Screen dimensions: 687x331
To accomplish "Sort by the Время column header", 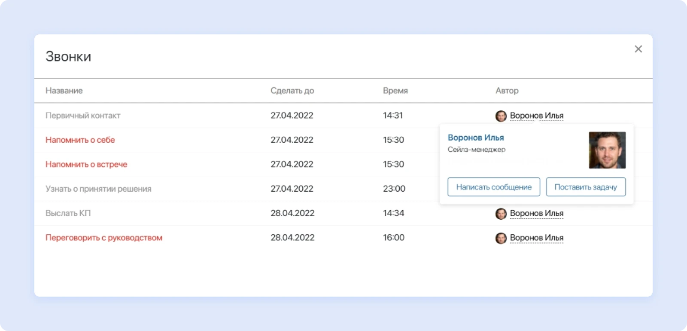I will point(395,91).
